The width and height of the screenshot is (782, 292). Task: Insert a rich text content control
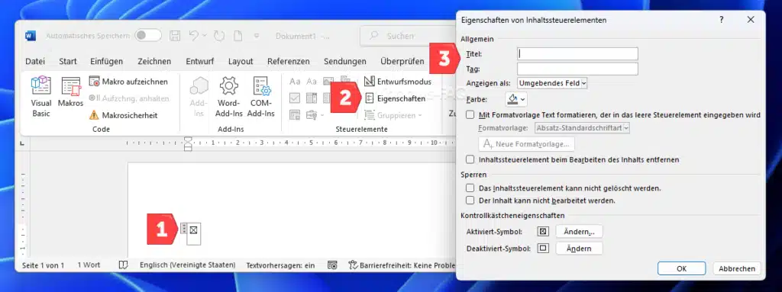pyautogui.click(x=296, y=82)
